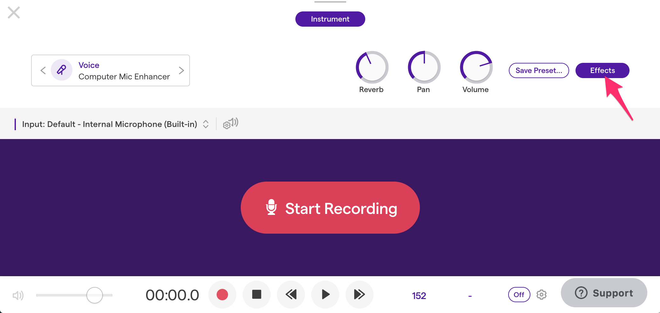Open the Effects panel
Viewport: 660px width, 313px height.
[602, 70]
